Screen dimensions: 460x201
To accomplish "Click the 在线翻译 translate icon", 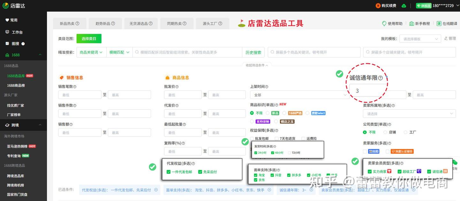I will coord(439,24).
